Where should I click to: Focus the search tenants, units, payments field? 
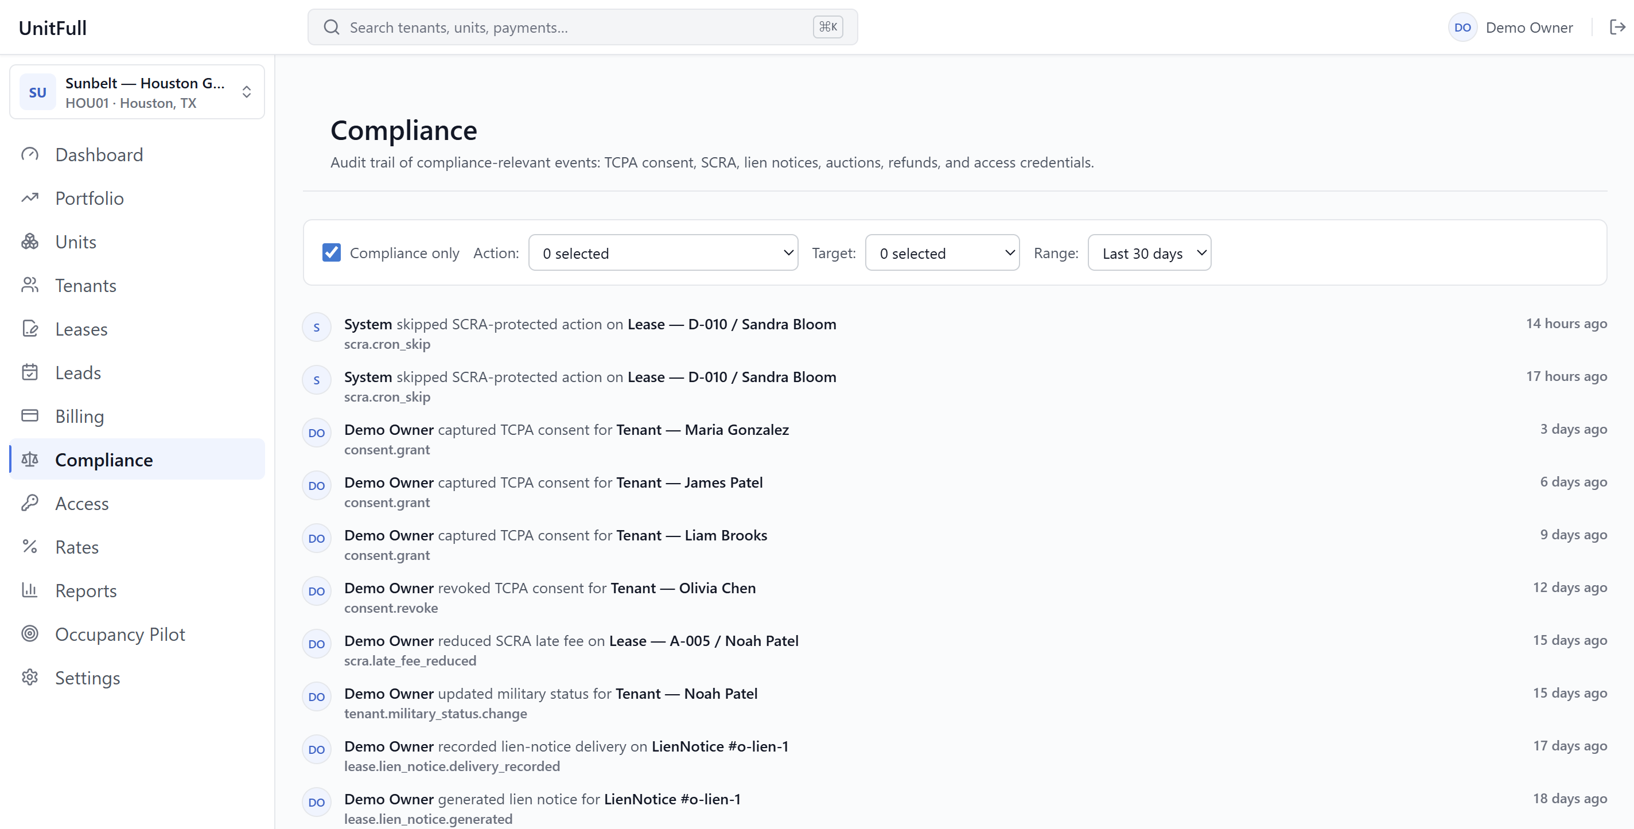tap(582, 28)
